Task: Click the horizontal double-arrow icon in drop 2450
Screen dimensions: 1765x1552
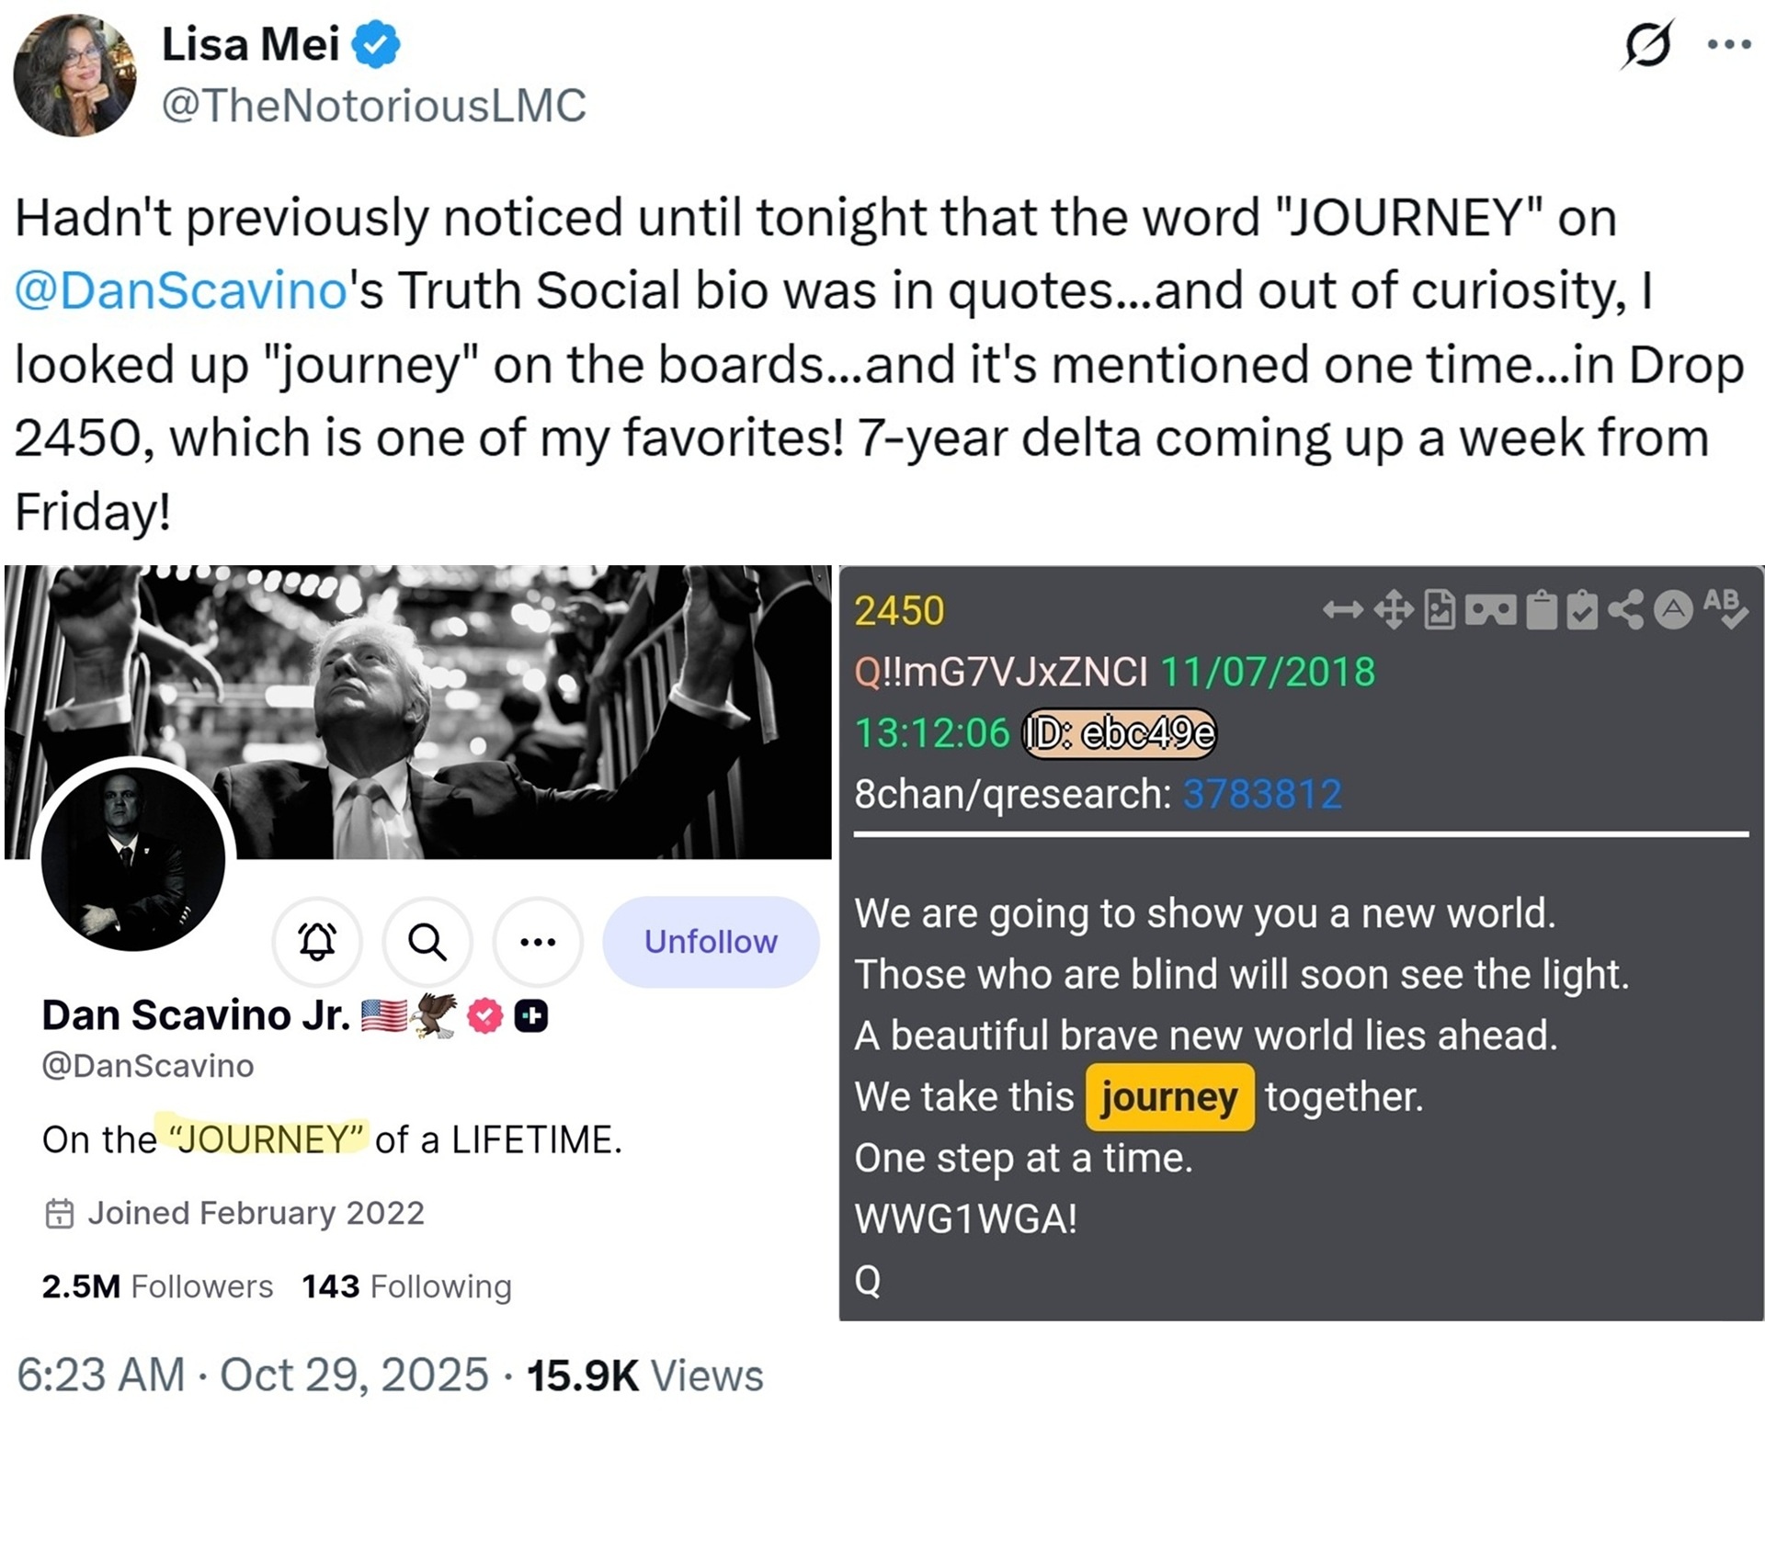Action: tap(1342, 609)
